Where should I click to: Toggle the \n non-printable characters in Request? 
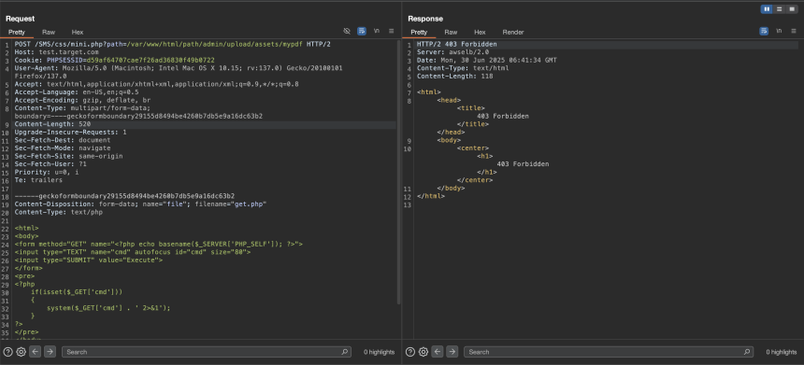click(x=377, y=31)
